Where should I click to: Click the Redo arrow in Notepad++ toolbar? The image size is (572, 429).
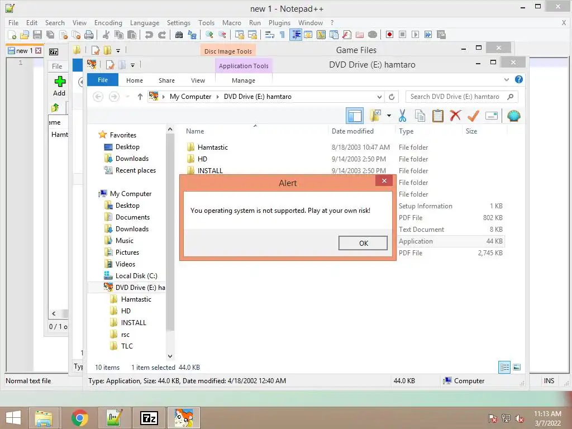162,35
